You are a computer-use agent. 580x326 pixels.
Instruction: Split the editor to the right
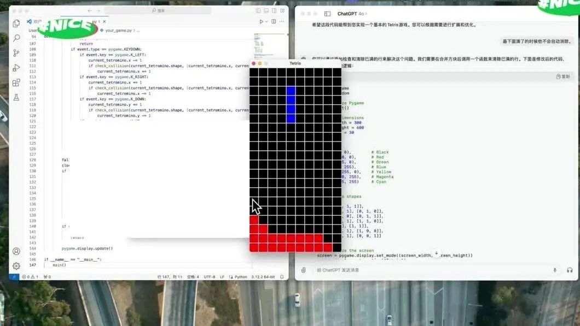[x=274, y=22]
